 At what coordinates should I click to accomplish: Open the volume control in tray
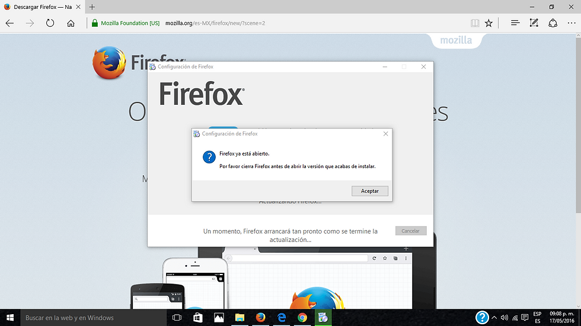pos(505,318)
